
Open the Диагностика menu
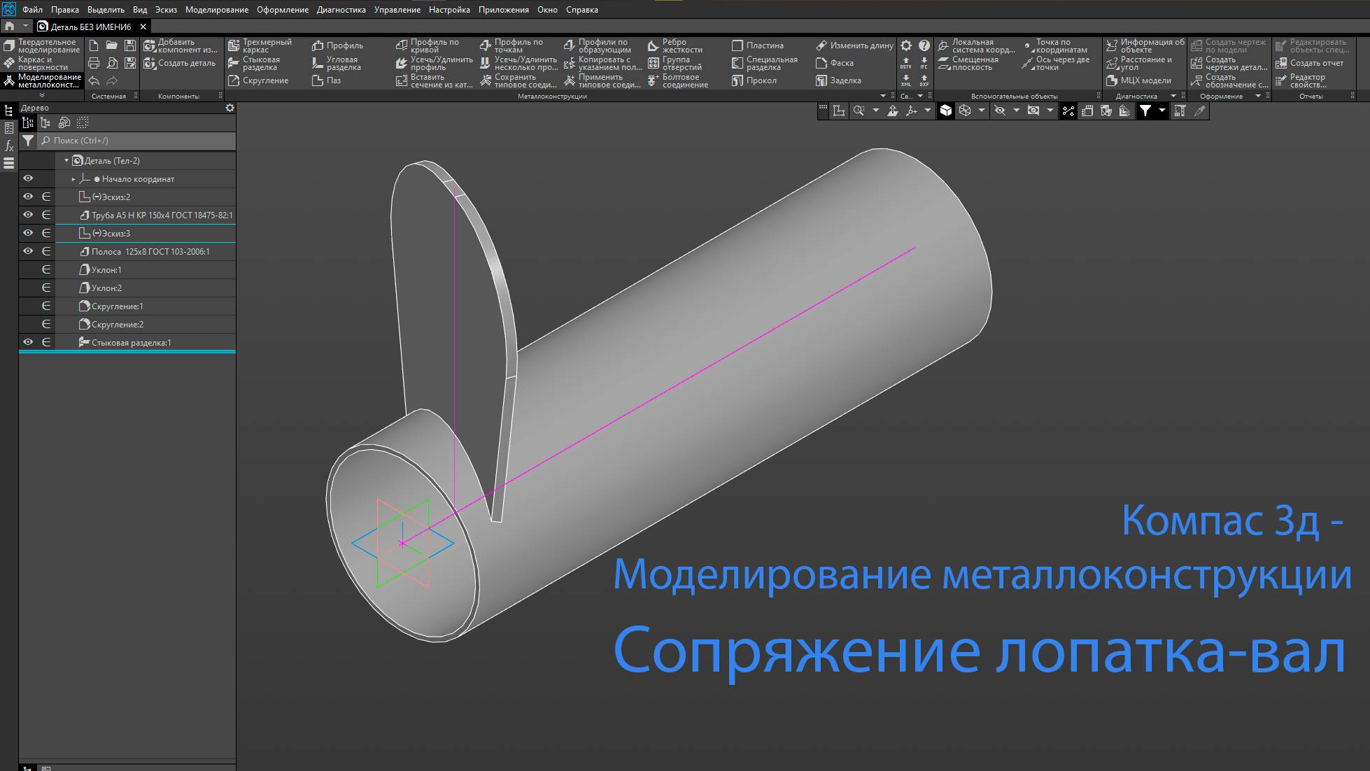coord(341,10)
